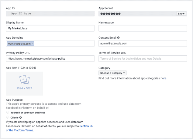Select 'Yourself or your own business' radio
The image size is (193, 139).
[8, 113]
